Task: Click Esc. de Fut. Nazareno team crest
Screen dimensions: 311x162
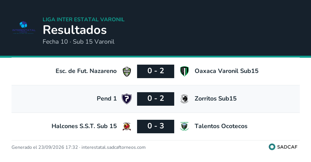Action: (127, 72)
